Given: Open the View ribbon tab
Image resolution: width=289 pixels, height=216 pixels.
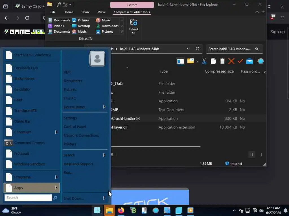Looking at the screenshot, I should click(x=101, y=12).
